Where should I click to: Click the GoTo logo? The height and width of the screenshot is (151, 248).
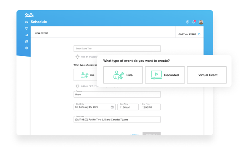[x=29, y=15]
